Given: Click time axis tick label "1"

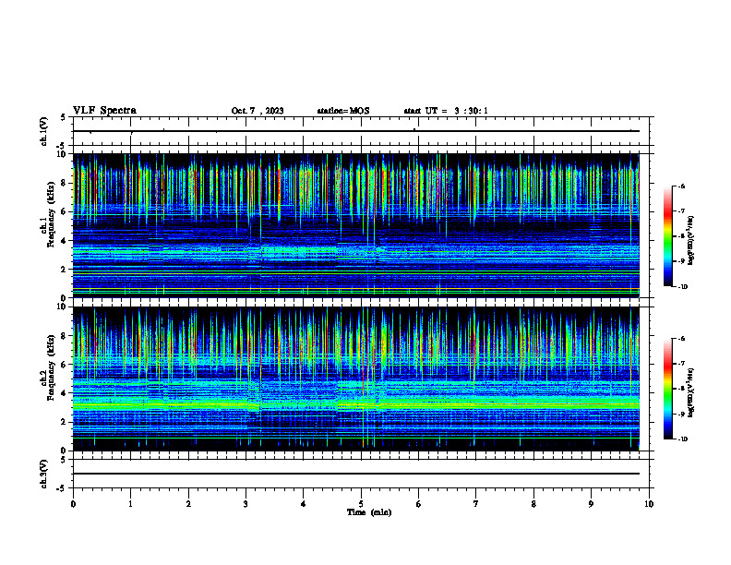Looking at the screenshot, I should point(130,504).
